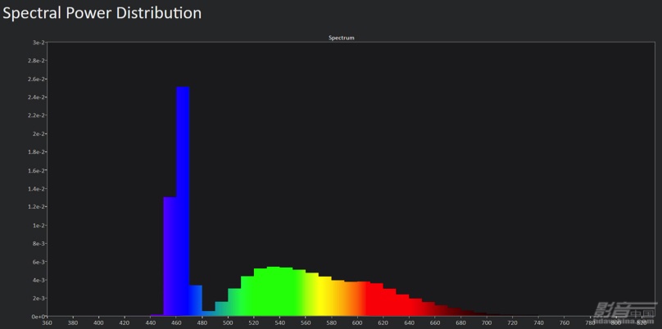This screenshot has height=329, width=662.
Task: Click the short blue bar right of the peak
Action: click(x=196, y=300)
